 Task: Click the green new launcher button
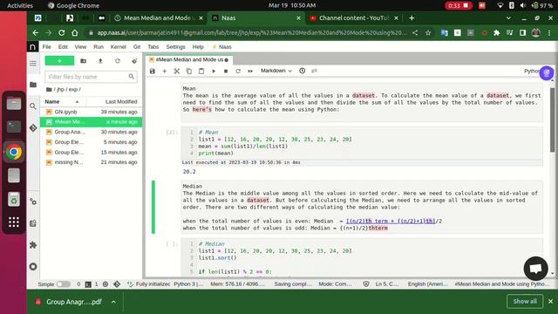59,61
